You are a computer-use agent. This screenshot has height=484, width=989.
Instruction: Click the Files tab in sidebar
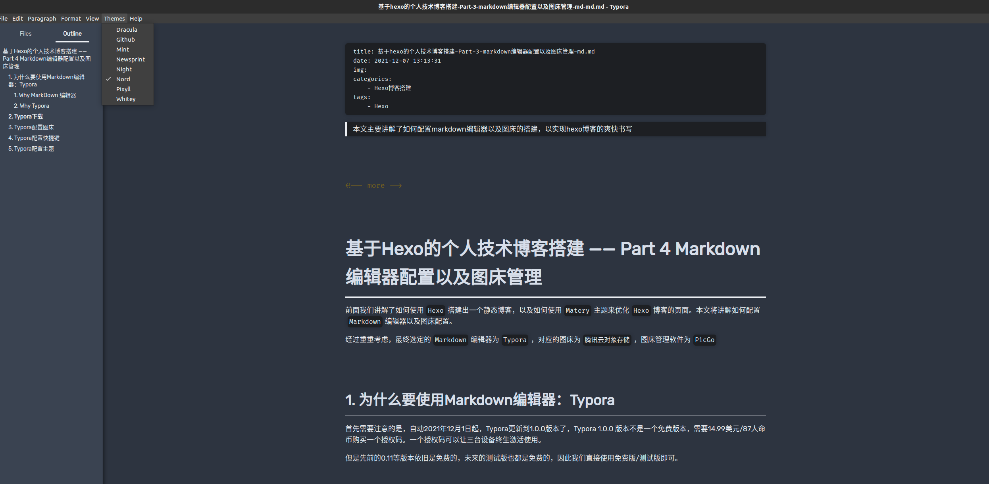(25, 33)
